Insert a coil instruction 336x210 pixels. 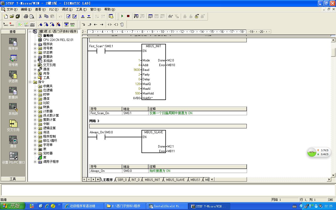pos(116,24)
